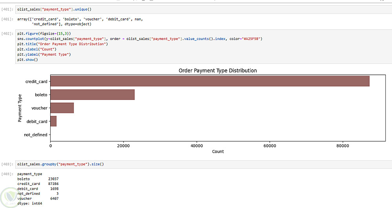Click the voucher 6407 output row
Viewport: 392px width, 208px height.
38,199
